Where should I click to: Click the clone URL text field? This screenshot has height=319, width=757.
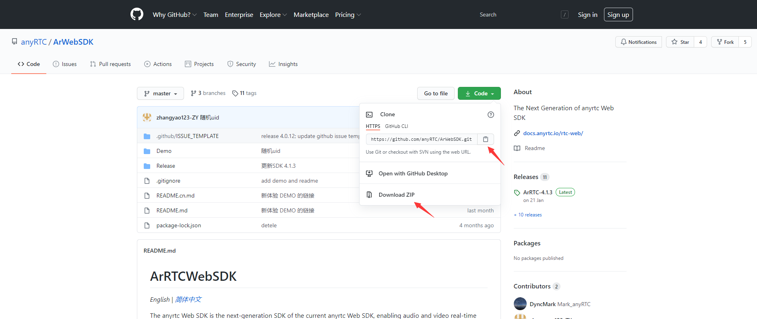tap(422, 139)
